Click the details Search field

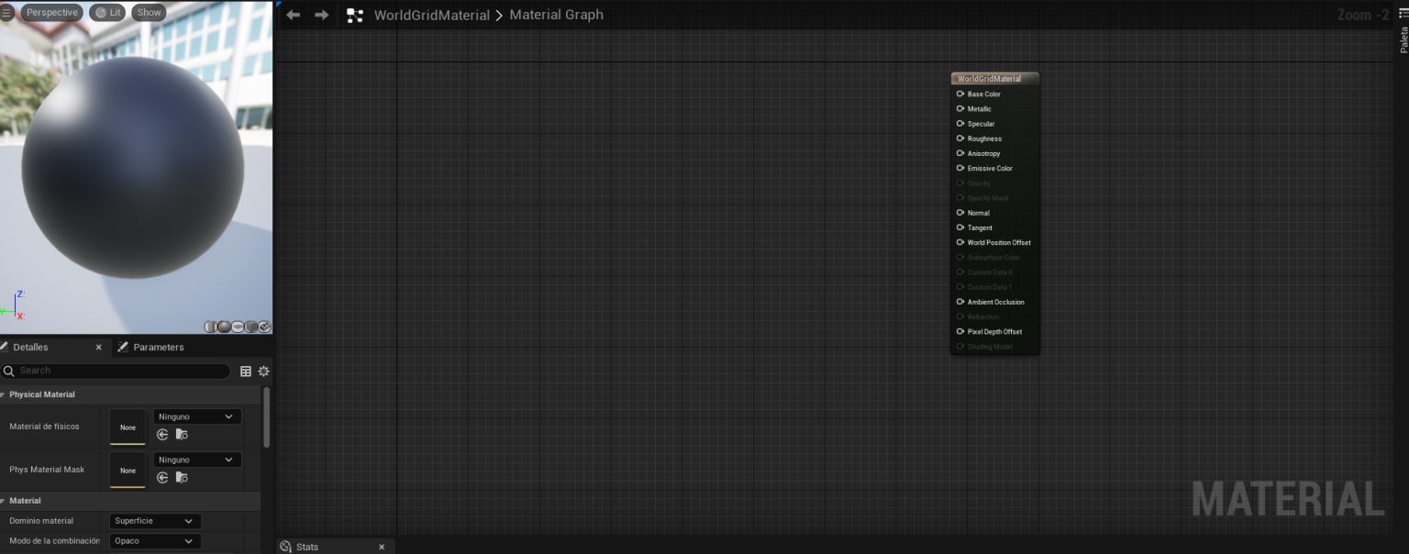(116, 371)
